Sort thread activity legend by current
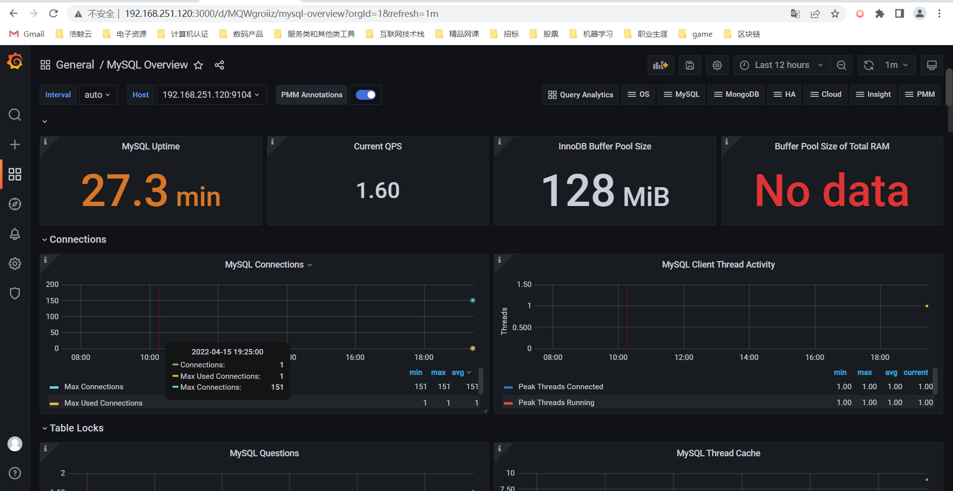 pyautogui.click(x=916, y=372)
